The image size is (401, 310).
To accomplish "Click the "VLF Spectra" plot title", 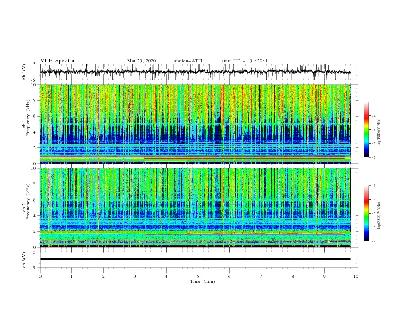I will (57, 61).
